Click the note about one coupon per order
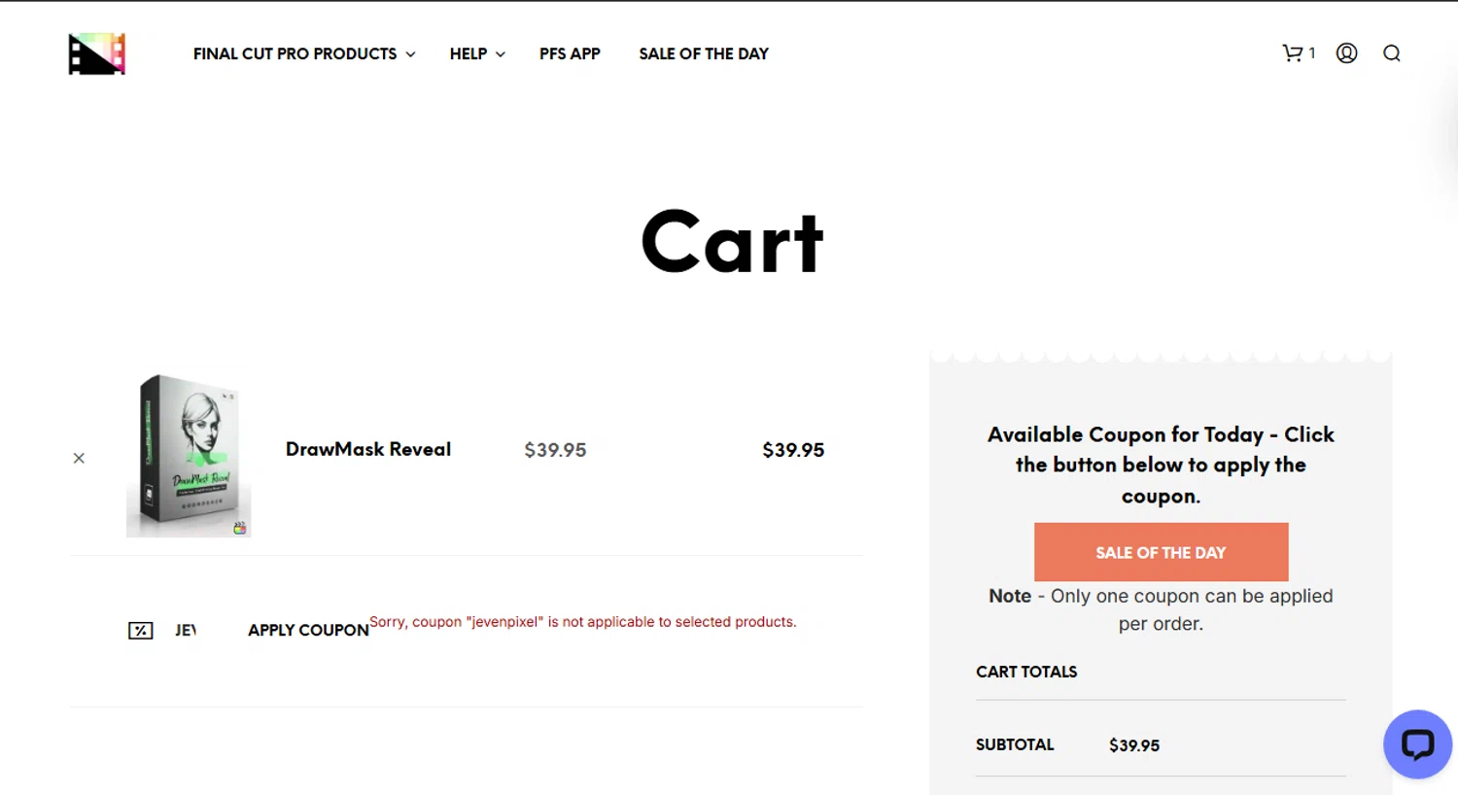 click(x=1161, y=609)
